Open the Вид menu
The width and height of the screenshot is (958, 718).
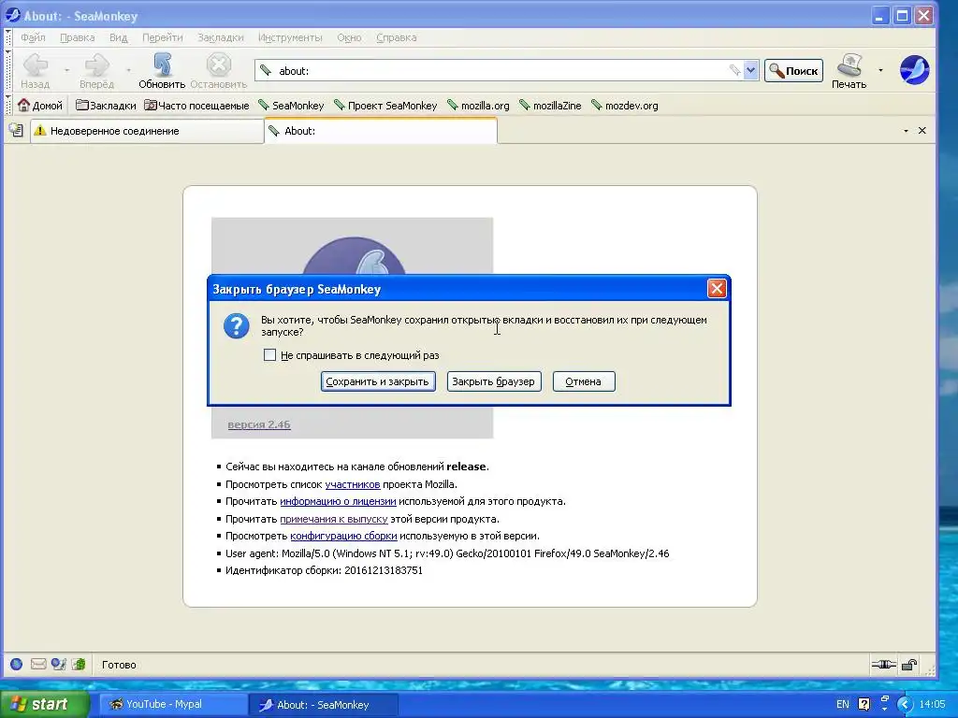pos(119,37)
